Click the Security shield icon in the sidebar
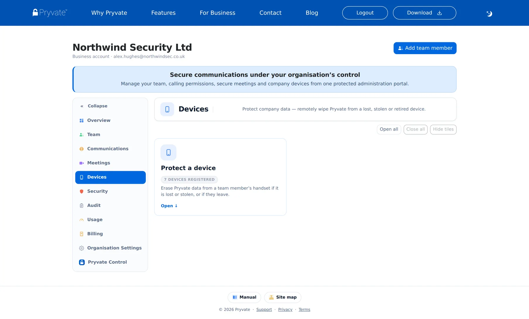529x319 pixels. 82,191
